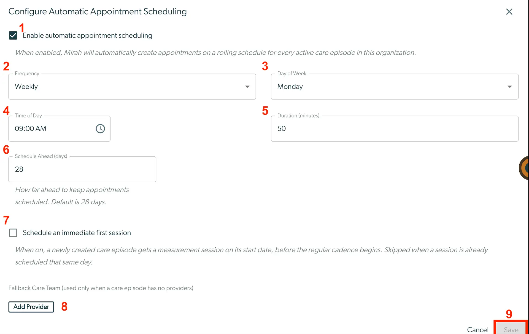The height and width of the screenshot is (334, 529).
Task: Click the Schedule Ahead (days) field
Action: pos(82,169)
